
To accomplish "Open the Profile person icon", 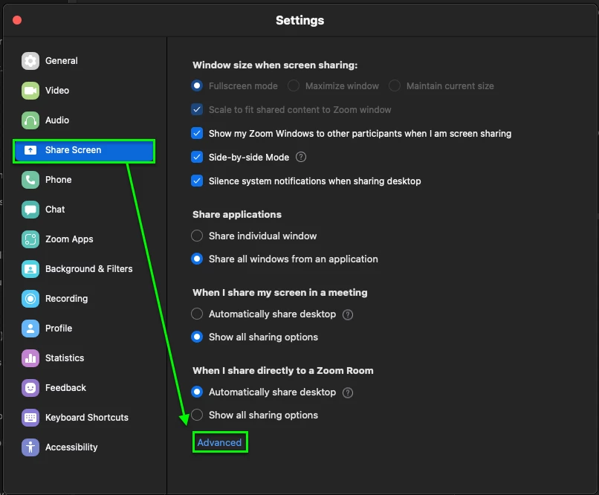I will tap(30, 329).
